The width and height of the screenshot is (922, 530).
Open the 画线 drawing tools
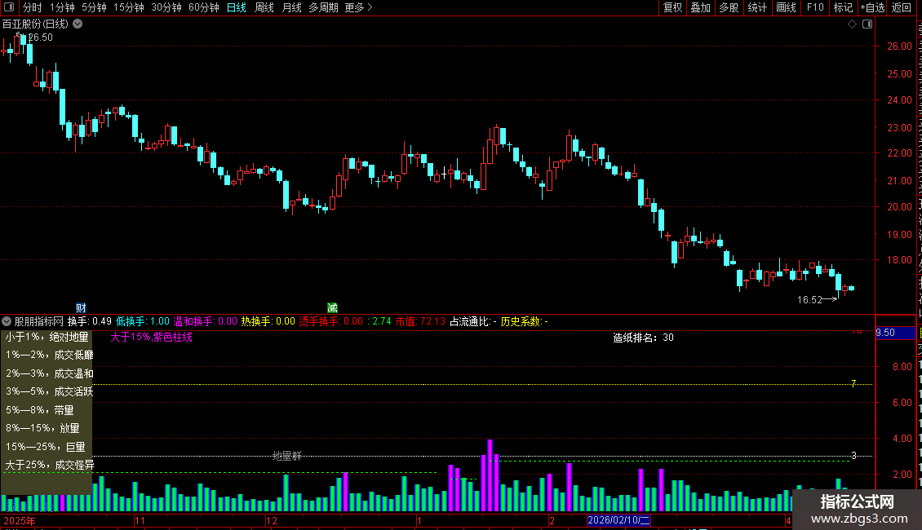pyautogui.click(x=786, y=7)
